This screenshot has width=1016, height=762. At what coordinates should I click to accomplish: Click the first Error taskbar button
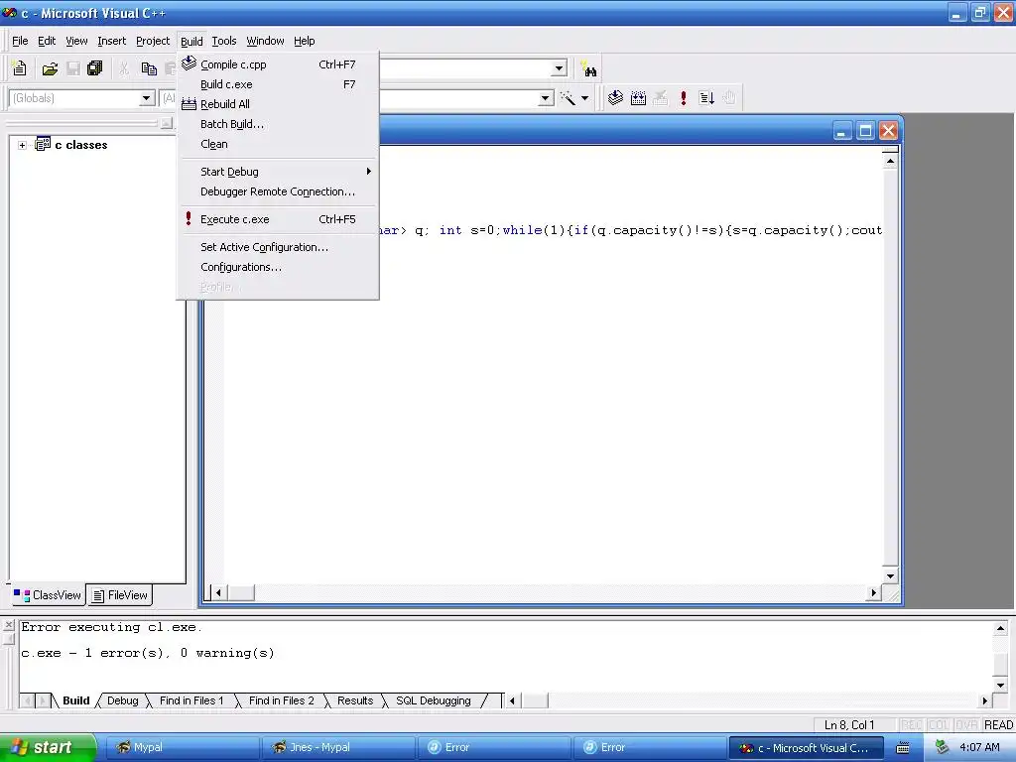[x=493, y=747]
